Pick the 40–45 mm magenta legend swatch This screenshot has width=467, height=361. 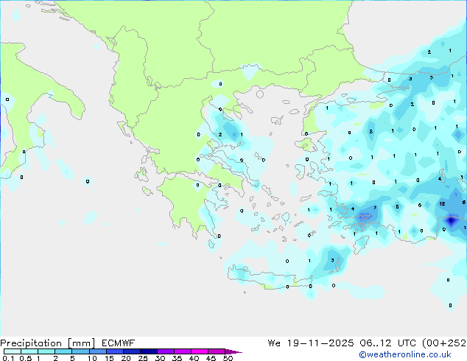tap(200, 351)
